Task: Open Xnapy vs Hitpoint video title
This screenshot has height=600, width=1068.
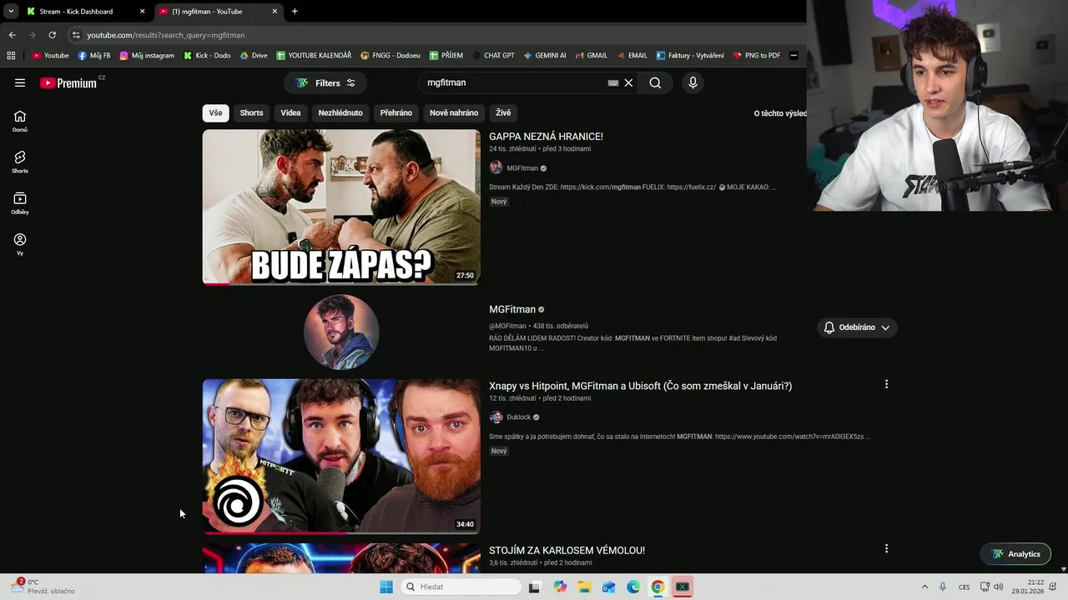Action: click(640, 386)
